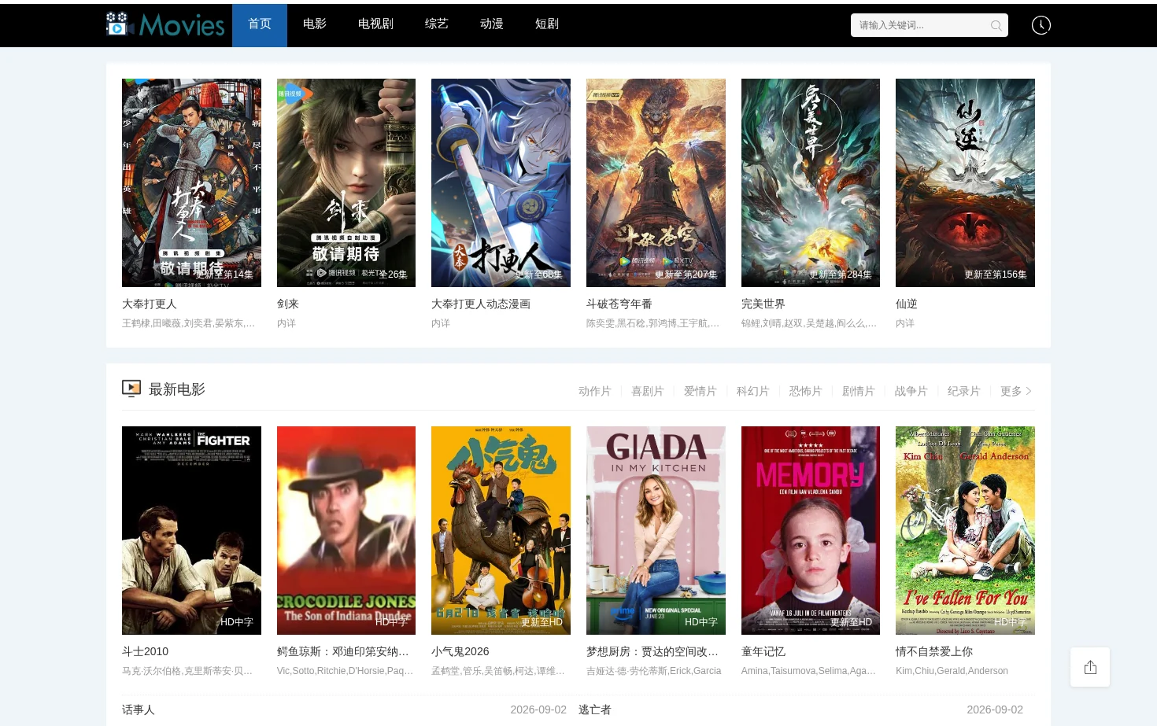The image size is (1157, 726).
Task: Click the 2026-09-02 date beside 话事人
Action: pyautogui.click(x=538, y=709)
